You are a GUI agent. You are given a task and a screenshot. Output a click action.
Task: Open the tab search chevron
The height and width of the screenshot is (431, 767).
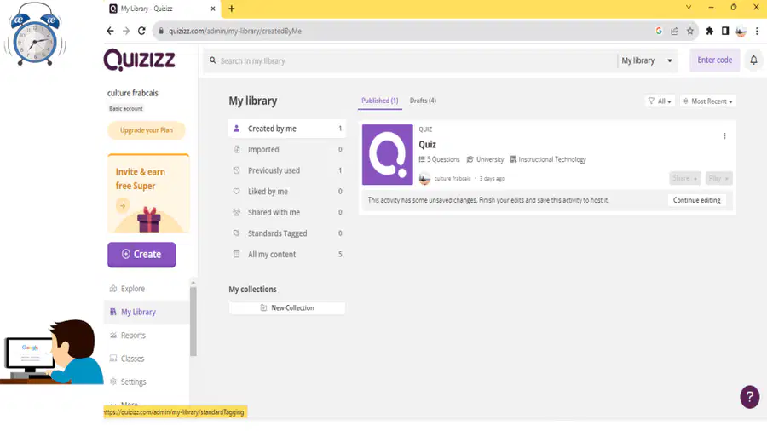point(689,8)
